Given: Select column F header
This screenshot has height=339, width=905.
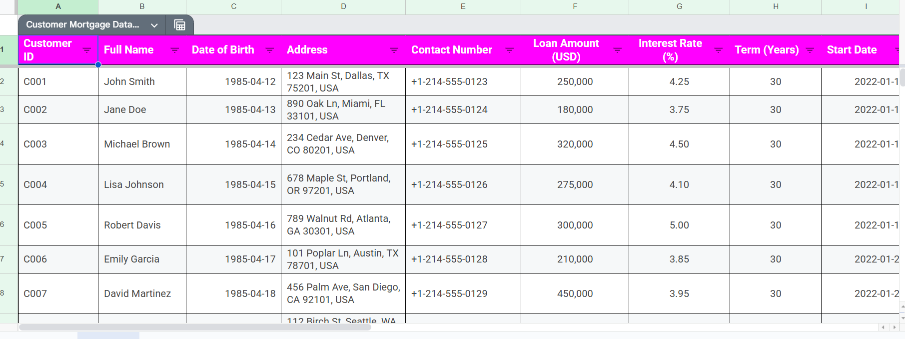Looking at the screenshot, I should (x=575, y=6).
